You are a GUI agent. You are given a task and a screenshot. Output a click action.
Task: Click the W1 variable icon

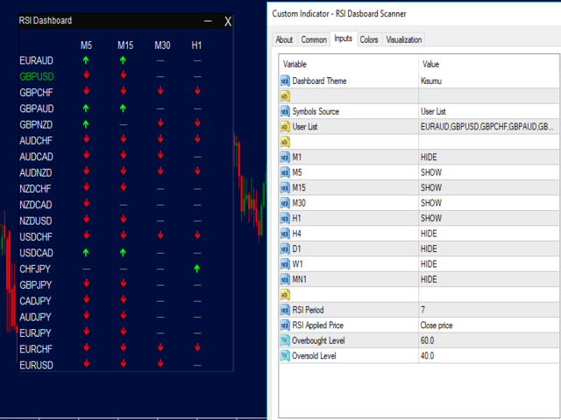(x=285, y=264)
